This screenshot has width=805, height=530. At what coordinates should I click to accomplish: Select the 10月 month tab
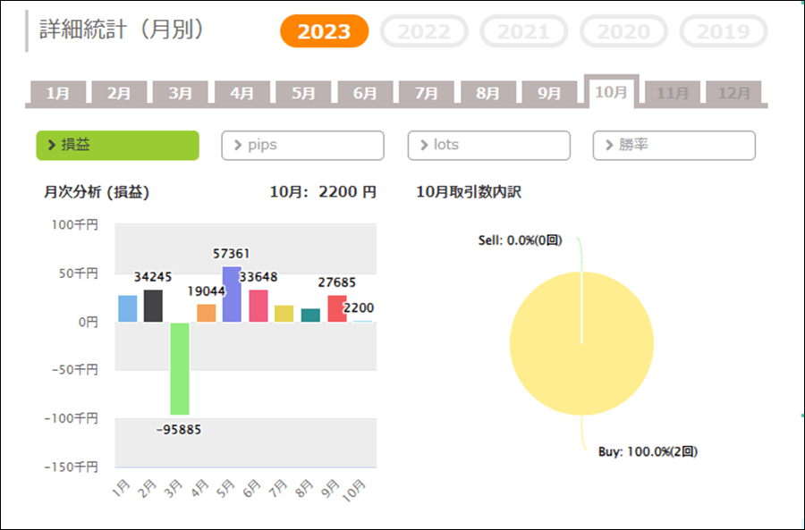pyautogui.click(x=611, y=92)
